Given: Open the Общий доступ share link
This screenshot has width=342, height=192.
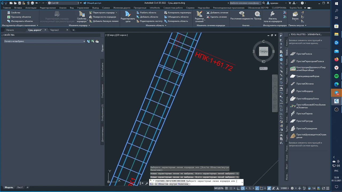Looking at the screenshot, I should (x=92, y=3).
